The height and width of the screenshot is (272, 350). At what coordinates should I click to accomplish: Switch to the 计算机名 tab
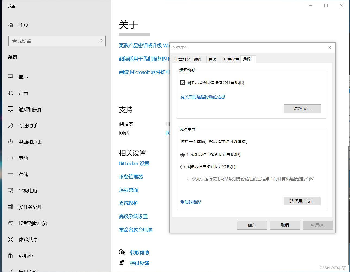point(182,59)
